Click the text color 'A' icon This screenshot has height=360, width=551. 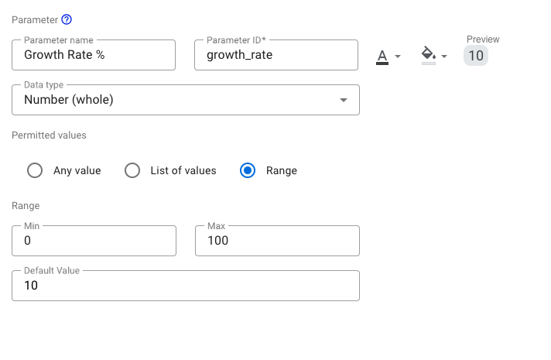[382, 57]
